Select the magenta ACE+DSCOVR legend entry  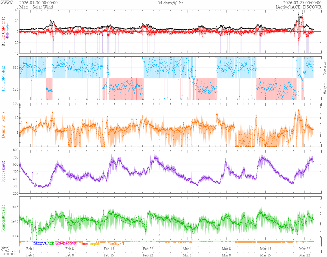point(66,244)
